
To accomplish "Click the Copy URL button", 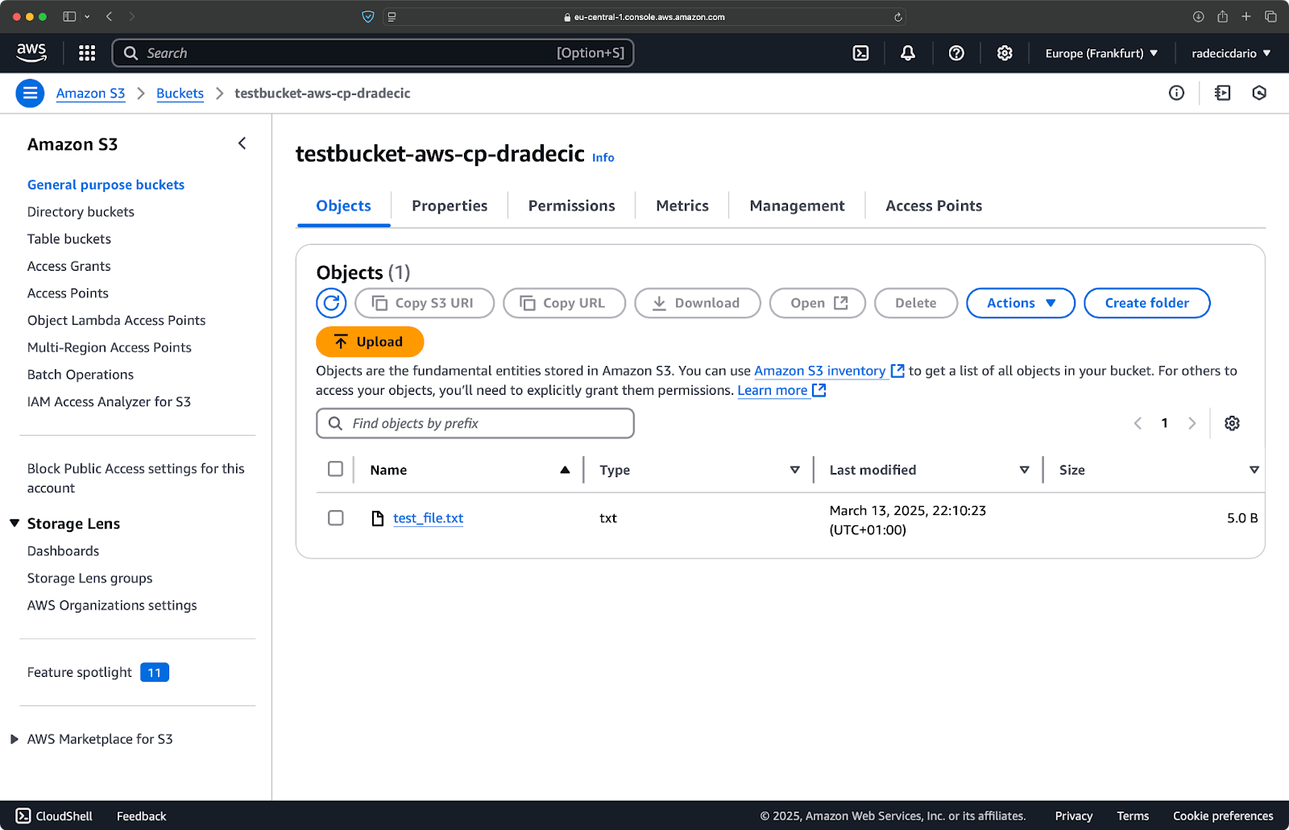I will point(564,303).
